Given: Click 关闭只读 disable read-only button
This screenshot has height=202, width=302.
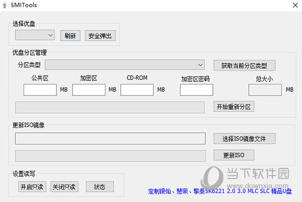Looking at the screenshot, I should coord(64,187).
